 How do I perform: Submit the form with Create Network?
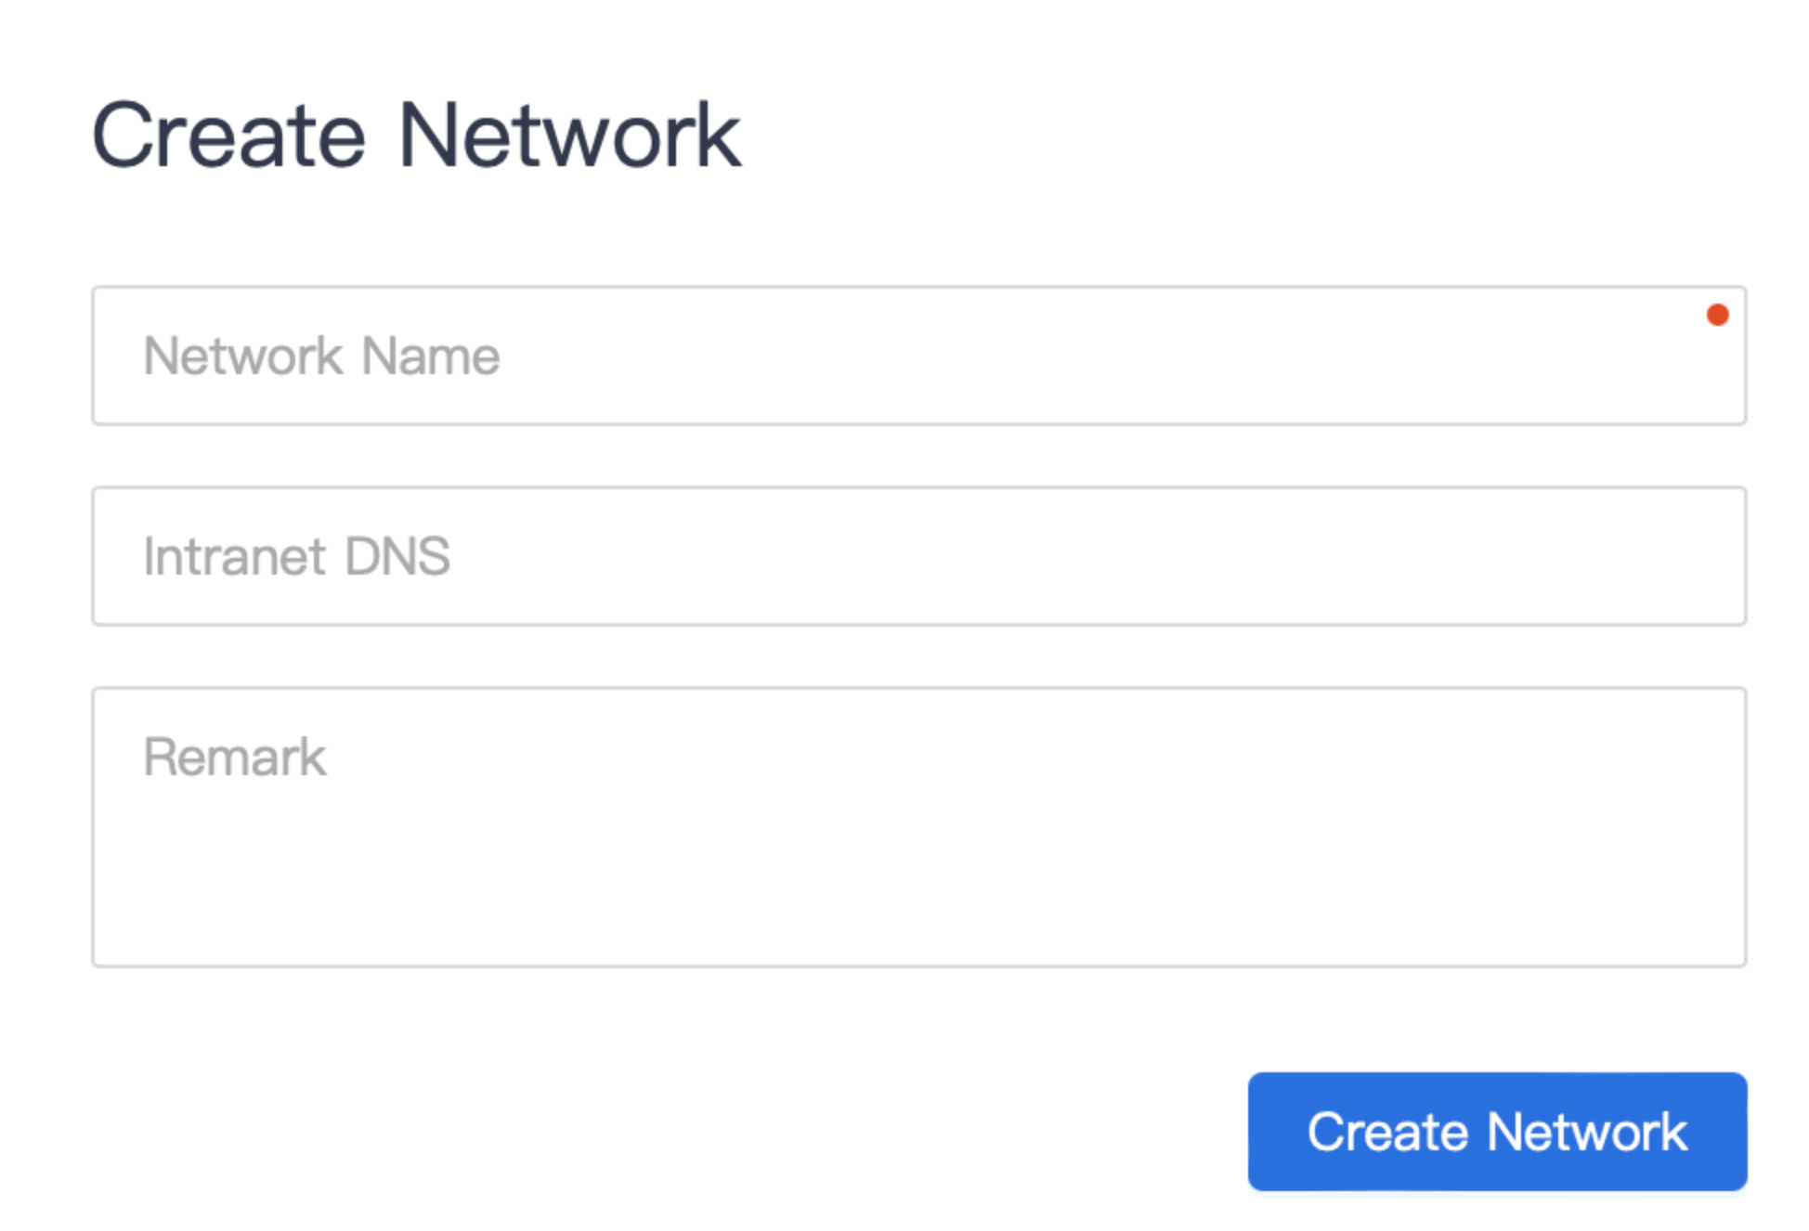click(1496, 1131)
